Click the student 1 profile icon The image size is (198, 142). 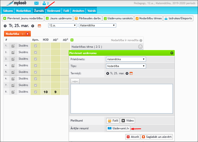click(x=13, y=46)
